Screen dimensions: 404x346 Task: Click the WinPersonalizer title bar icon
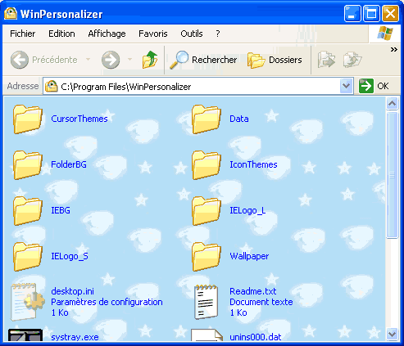[x=11, y=13]
